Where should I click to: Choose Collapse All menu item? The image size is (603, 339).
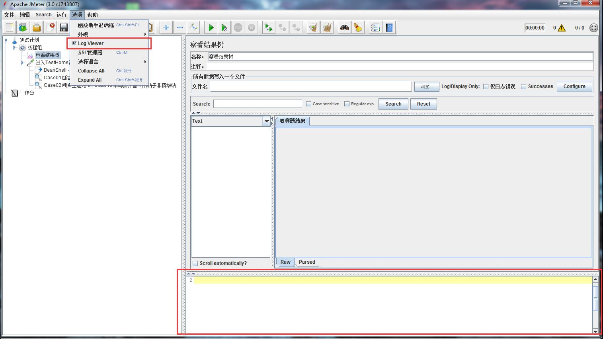point(109,71)
